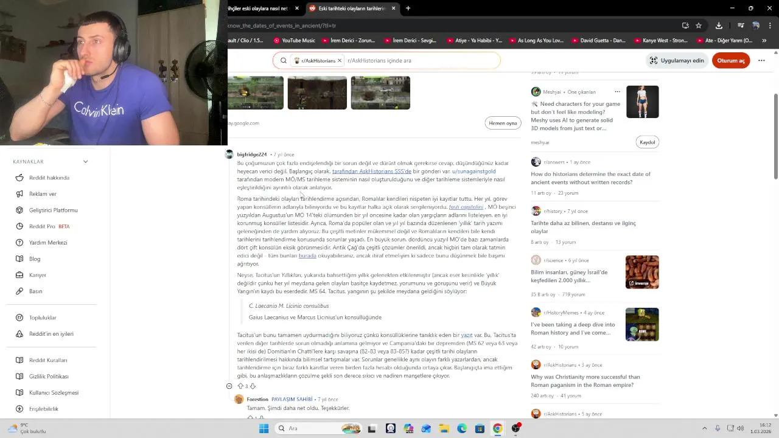
Task: Click the search magnifier icon in Reddit search bar
Action: 284,60
